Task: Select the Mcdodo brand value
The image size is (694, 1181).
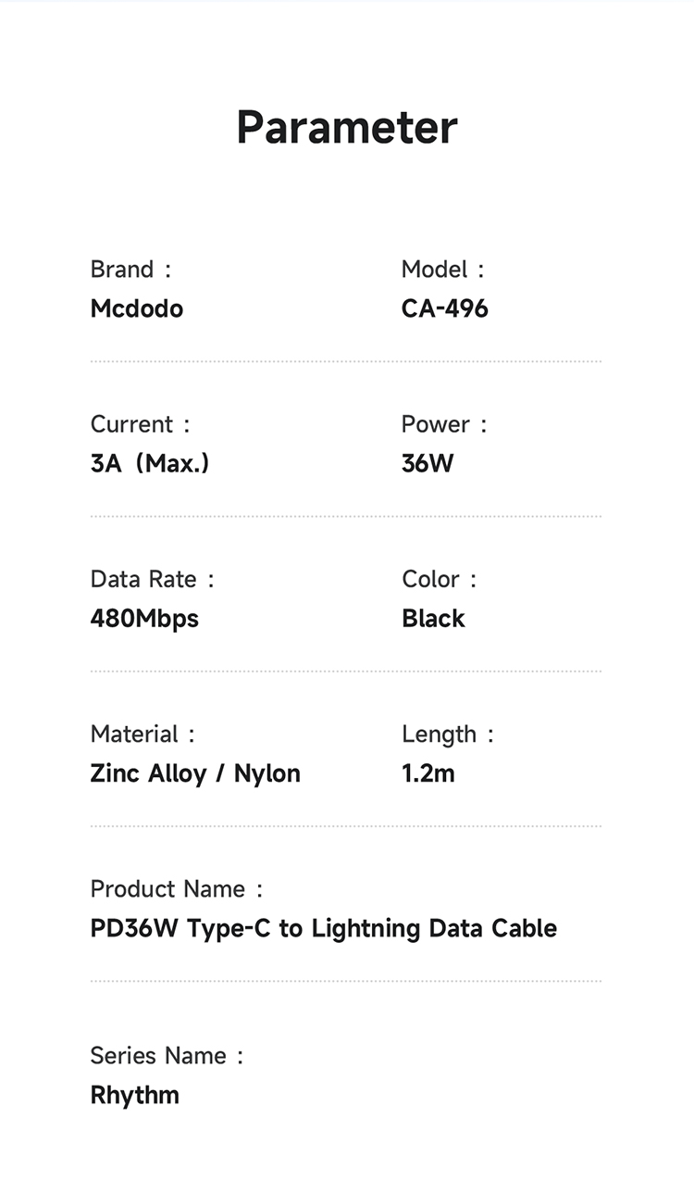Action: click(x=137, y=308)
